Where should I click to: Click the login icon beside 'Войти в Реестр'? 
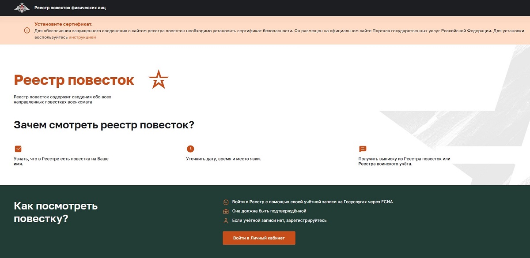click(x=226, y=202)
